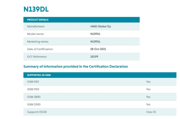Select Yes value in GSM 1800 row
180x119 pixels.
(148, 97)
